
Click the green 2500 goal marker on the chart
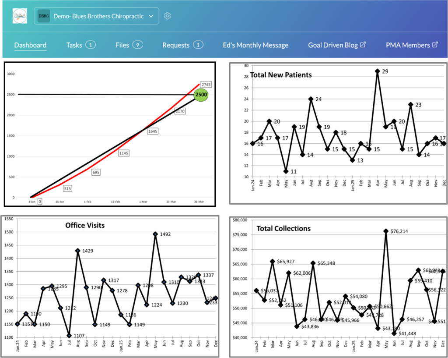[200, 95]
